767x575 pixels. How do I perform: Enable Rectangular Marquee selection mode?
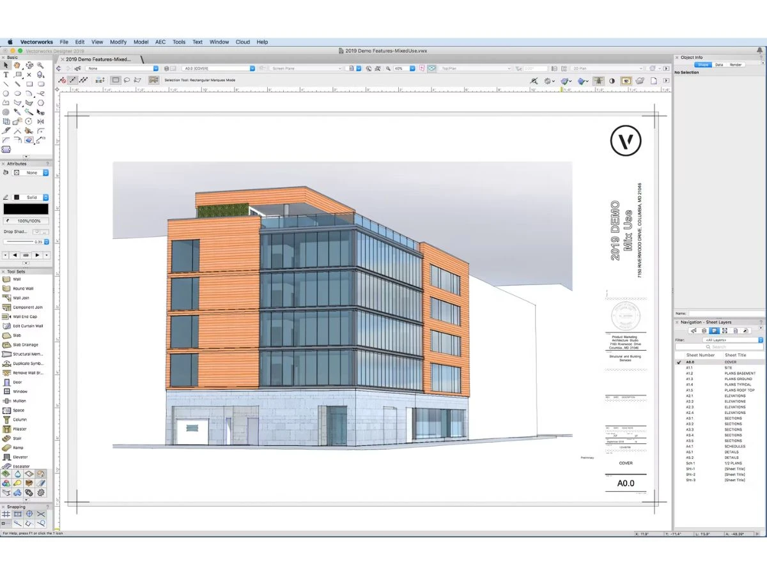click(x=116, y=80)
